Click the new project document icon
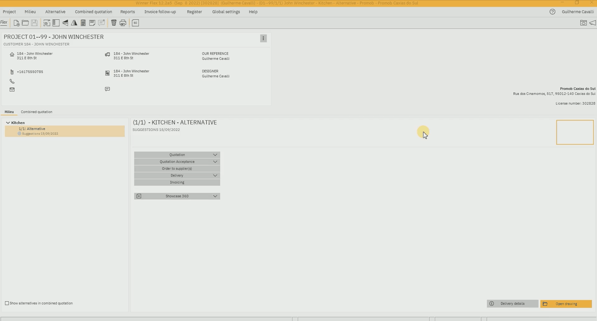 (x=17, y=23)
